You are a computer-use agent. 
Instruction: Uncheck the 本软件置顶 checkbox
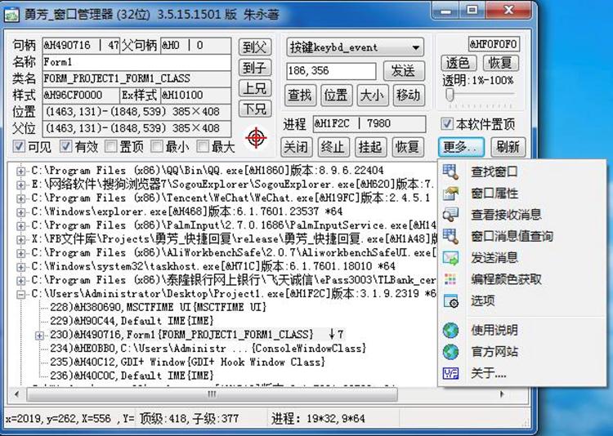(x=447, y=124)
